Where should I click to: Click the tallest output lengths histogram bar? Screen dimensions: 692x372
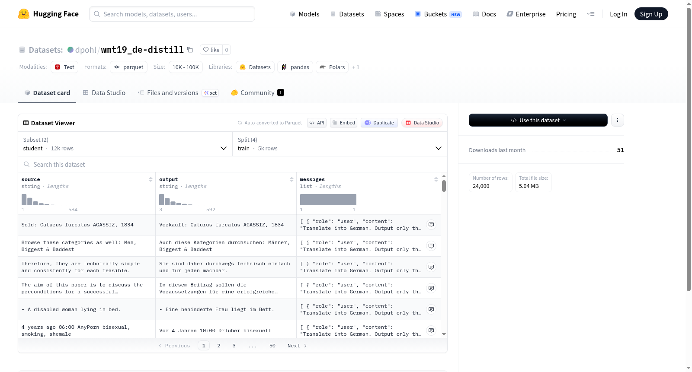(x=162, y=200)
